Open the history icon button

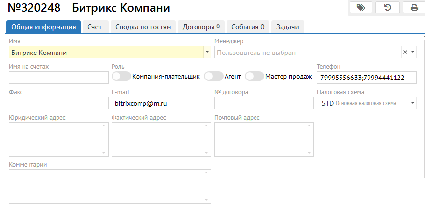click(387, 7)
